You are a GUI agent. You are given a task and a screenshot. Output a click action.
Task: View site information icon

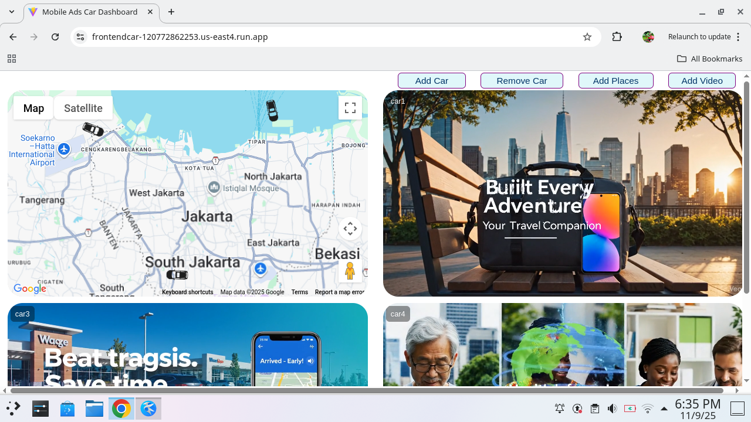(x=80, y=37)
